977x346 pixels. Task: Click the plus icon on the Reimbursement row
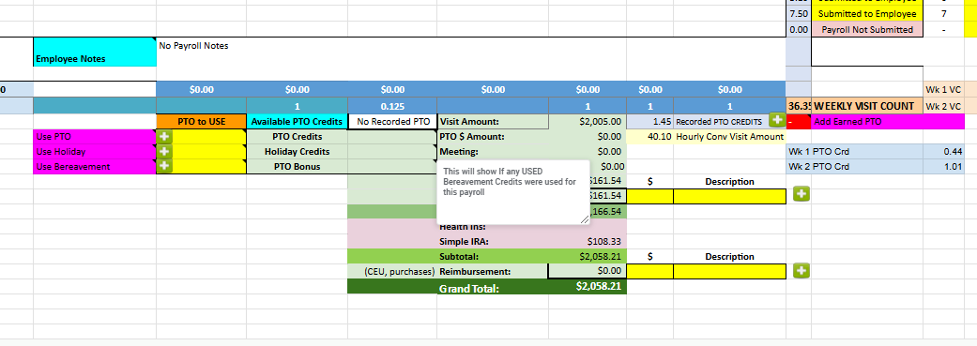801,271
